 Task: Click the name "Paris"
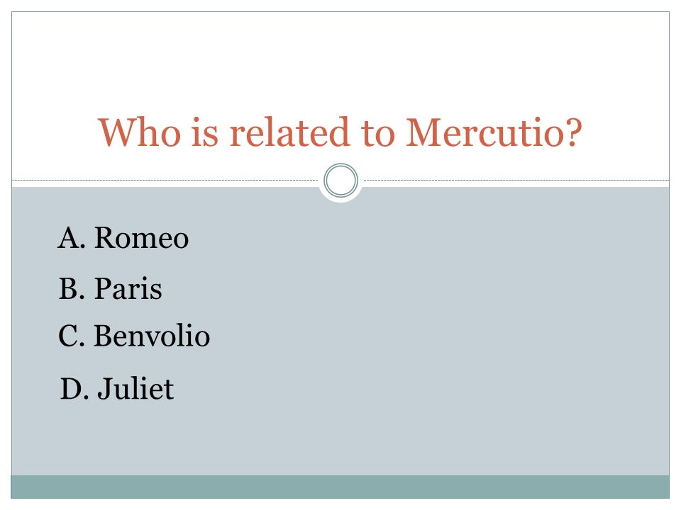tap(128, 288)
